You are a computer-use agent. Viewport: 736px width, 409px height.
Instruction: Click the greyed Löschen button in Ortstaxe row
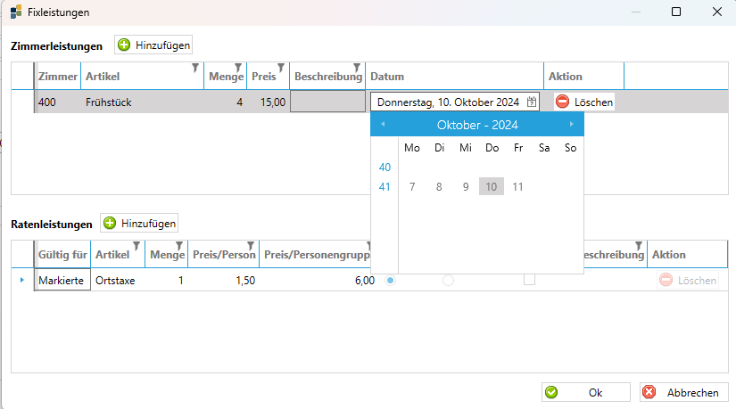point(688,280)
